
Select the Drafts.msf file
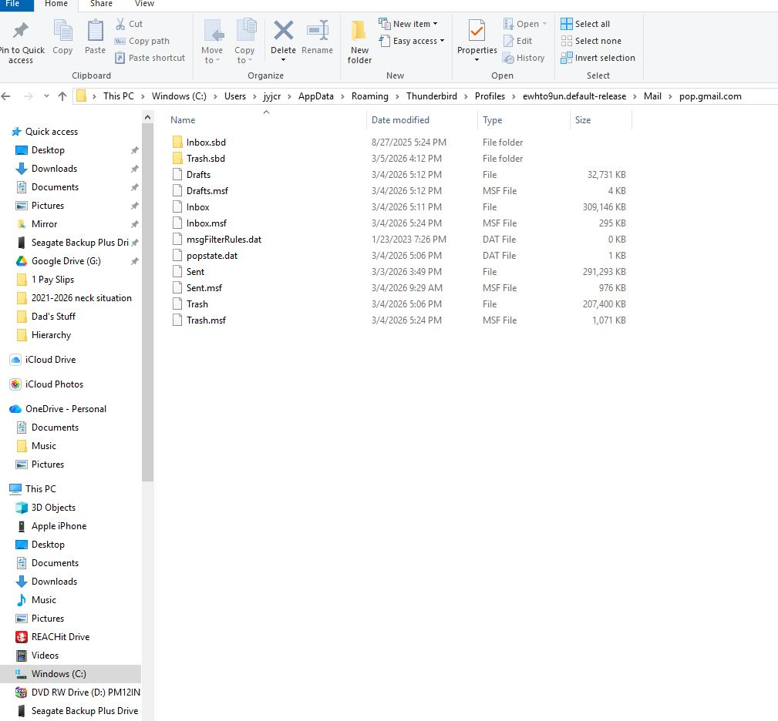point(207,191)
